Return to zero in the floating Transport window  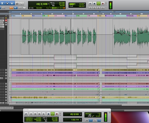(x=31, y=114)
